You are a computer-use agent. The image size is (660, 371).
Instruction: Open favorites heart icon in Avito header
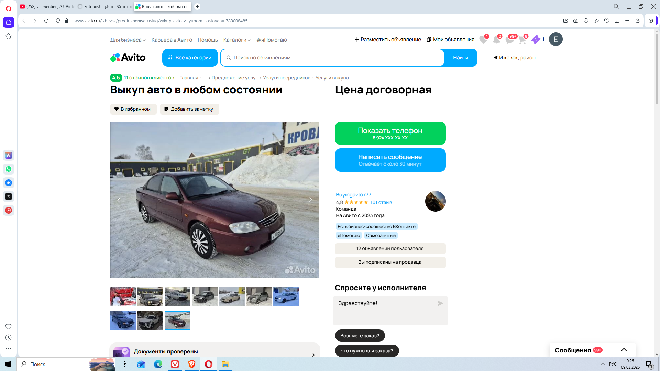coord(483,40)
